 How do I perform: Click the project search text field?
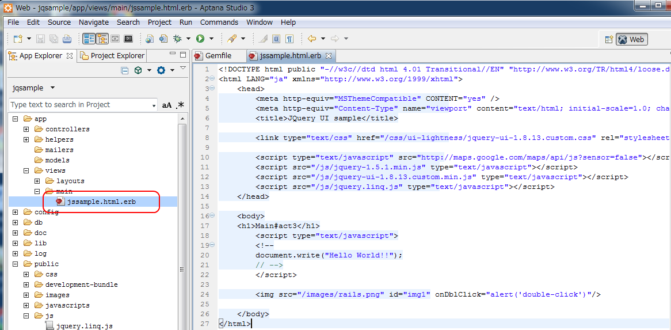(83, 105)
